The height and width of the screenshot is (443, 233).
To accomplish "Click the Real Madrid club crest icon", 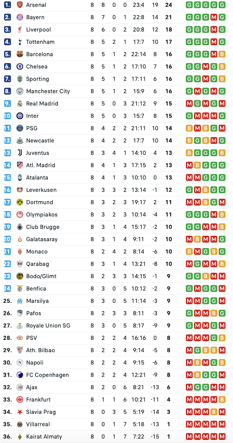I will pyautogui.click(x=20, y=103).
